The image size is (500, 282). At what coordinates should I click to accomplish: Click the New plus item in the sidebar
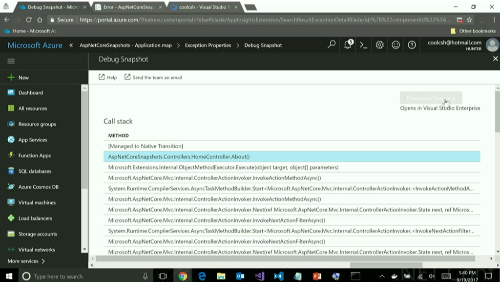19,78
